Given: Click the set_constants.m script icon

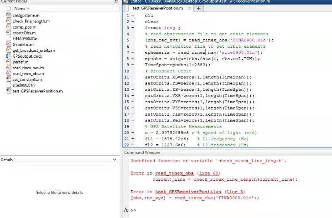Looking at the screenshot, I should point(9,79).
